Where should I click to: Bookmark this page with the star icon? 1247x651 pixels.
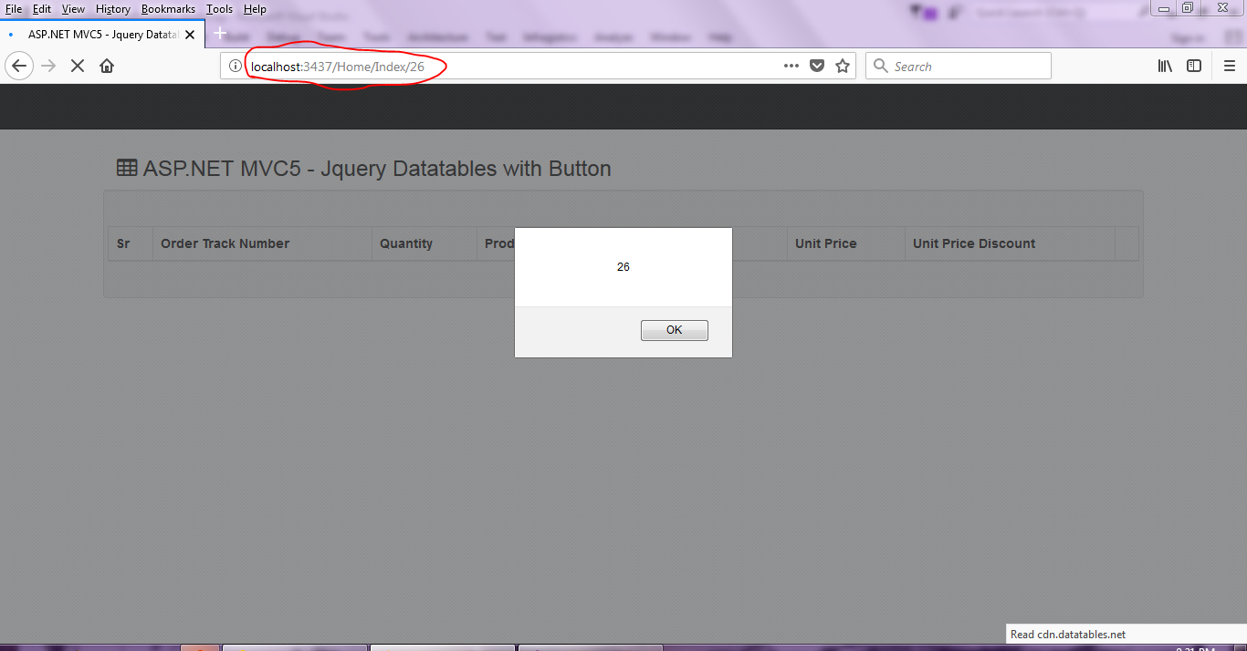(x=843, y=66)
